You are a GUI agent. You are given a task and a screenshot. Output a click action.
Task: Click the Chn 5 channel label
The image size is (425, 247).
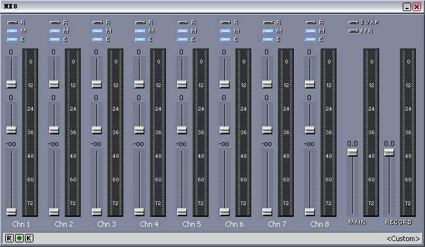tap(192, 224)
